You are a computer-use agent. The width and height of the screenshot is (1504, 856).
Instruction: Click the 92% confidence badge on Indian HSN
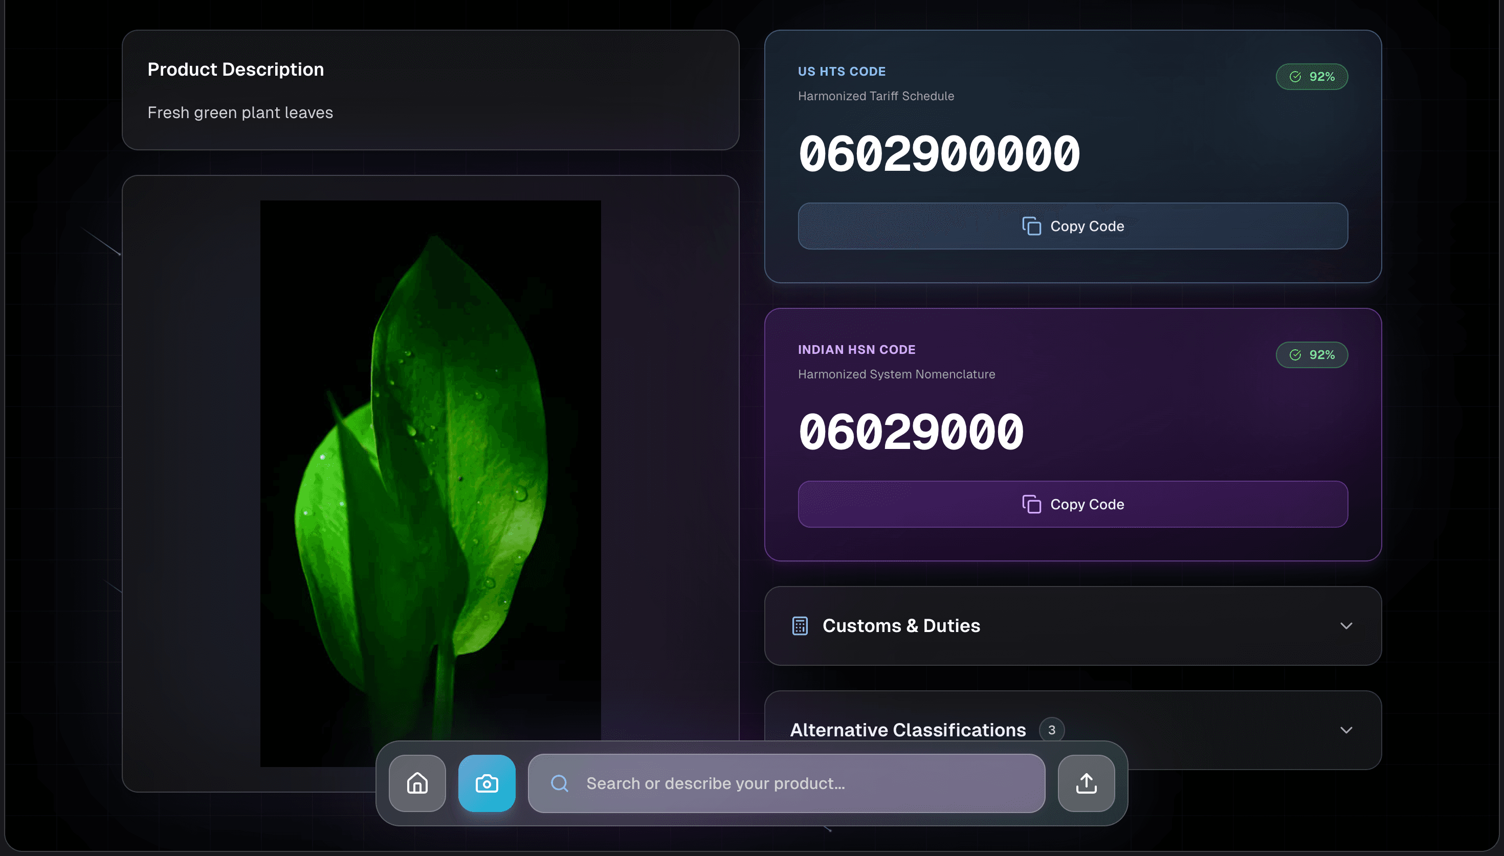point(1311,354)
